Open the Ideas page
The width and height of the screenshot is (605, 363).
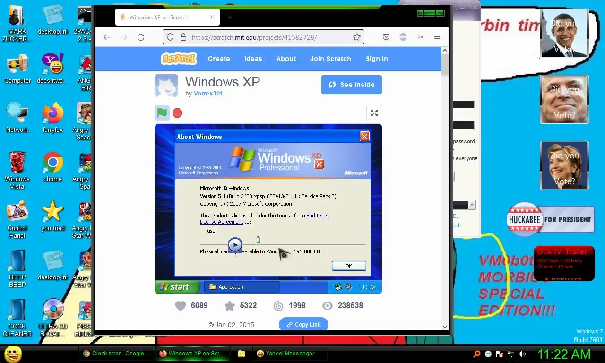click(253, 59)
